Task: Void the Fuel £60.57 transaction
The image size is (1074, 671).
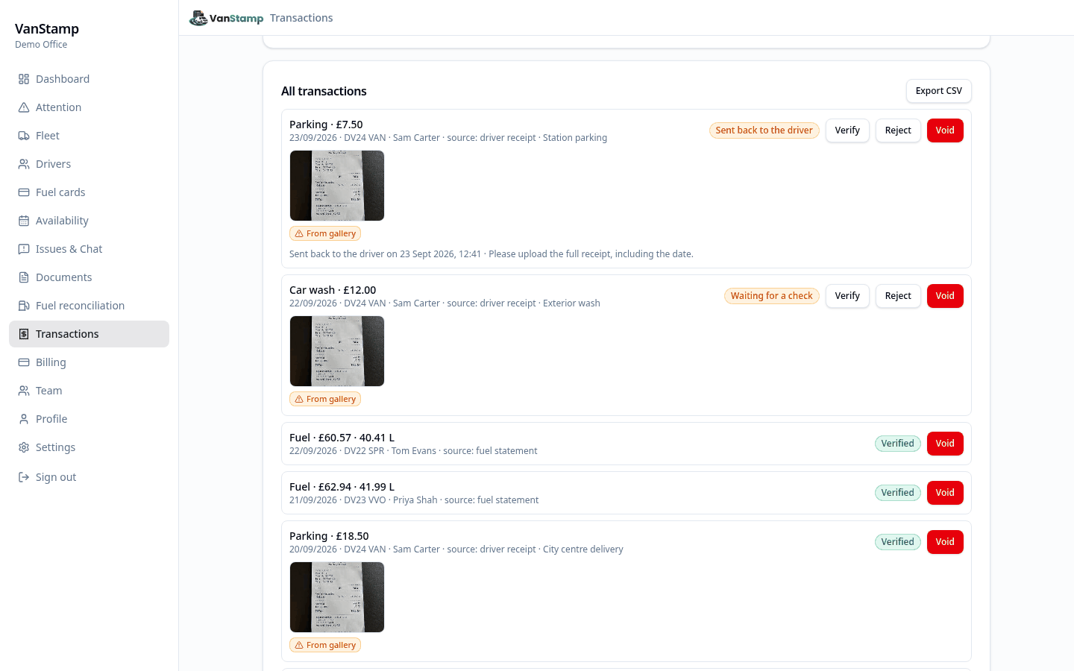Action: pyautogui.click(x=945, y=444)
